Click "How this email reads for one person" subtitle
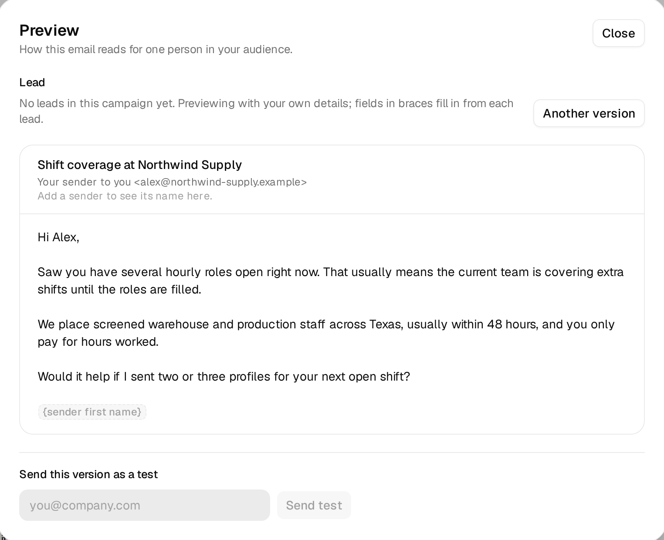The height and width of the screenshot is (540, 664). (x=156, y=50)
